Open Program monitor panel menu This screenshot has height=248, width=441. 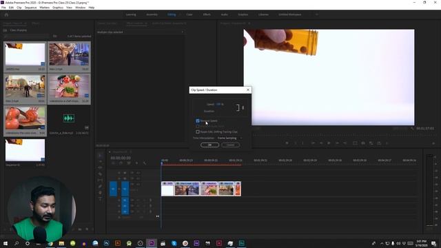pyautogui.click(x=249, y=23)
